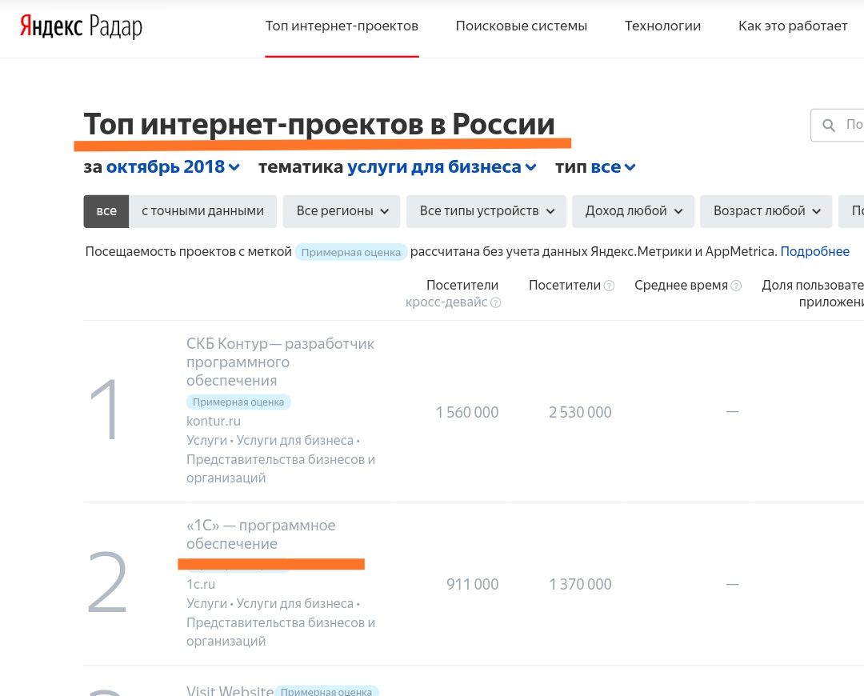
Task: Expand Все типы устройств filter
Action: (x=486, y=211)
